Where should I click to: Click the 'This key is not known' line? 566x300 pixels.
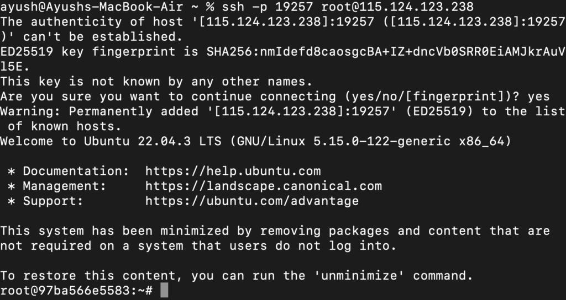tap(156, 82)
